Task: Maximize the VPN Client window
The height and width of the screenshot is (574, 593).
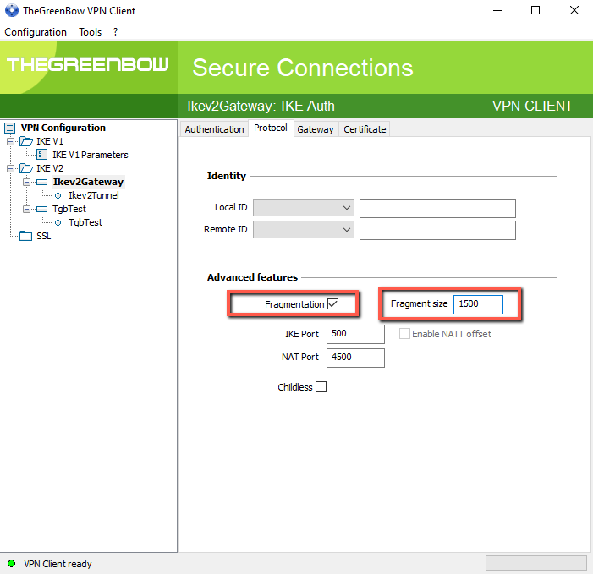Action: [535, 11]
